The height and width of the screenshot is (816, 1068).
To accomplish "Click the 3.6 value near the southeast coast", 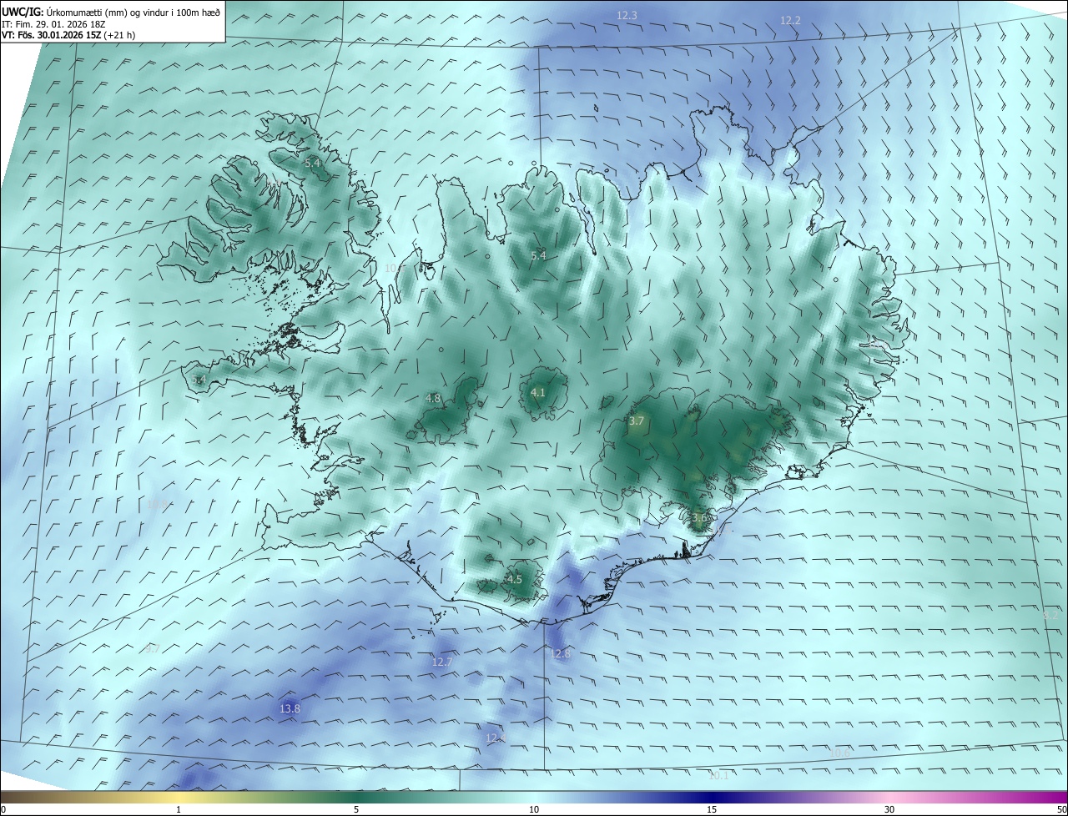I will pyautogui.click(x=699, y=518).
